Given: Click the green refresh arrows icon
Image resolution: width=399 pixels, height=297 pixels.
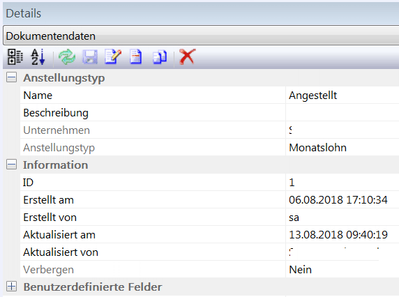Looking at the screenshot, I should (x=67, y=56).
